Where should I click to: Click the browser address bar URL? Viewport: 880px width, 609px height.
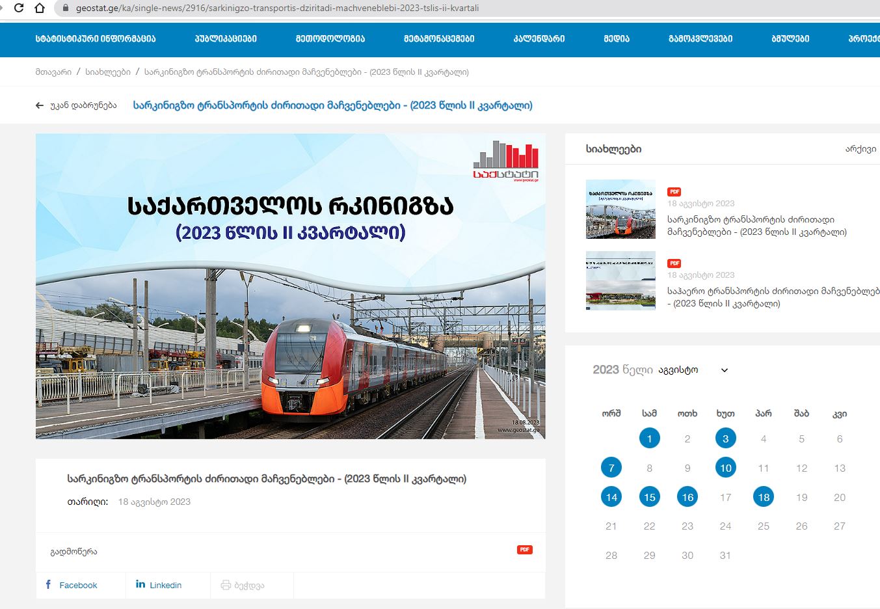[277, 8]
